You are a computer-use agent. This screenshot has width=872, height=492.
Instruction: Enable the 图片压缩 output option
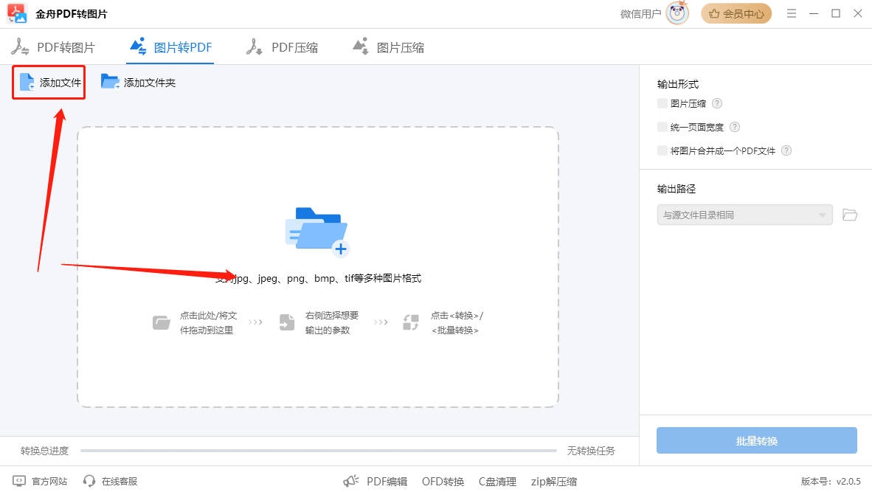click(x=662, y=103)
